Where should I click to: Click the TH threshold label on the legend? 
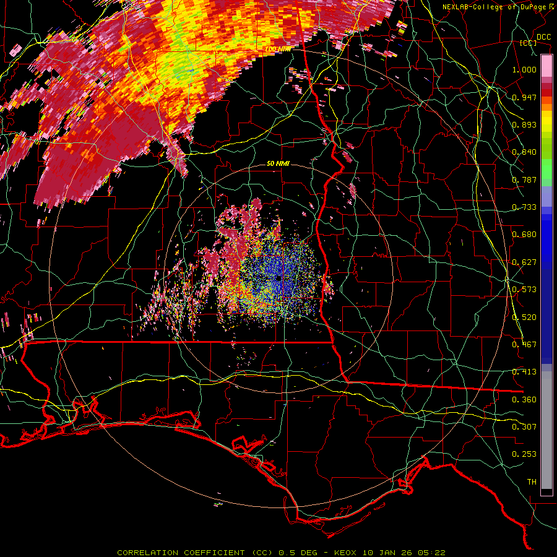point(532,482)
